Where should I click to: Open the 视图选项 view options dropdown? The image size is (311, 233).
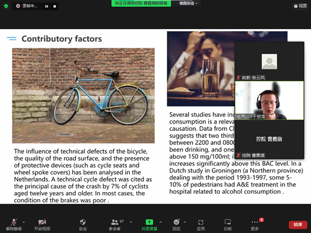[188, 3]
